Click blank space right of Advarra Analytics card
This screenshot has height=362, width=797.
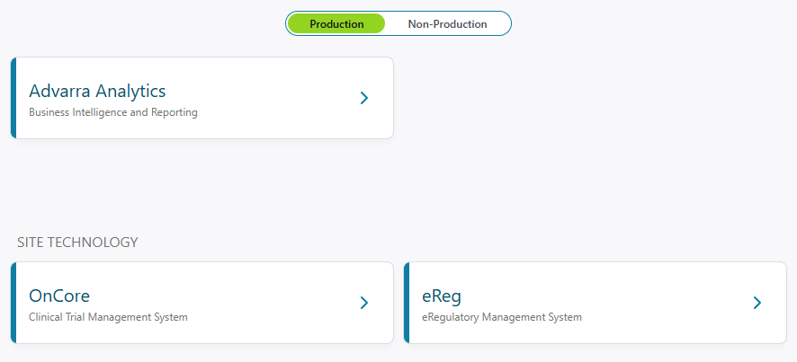[x=594, y=98]
